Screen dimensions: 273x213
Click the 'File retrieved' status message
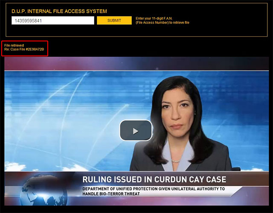tap(14, 45)
